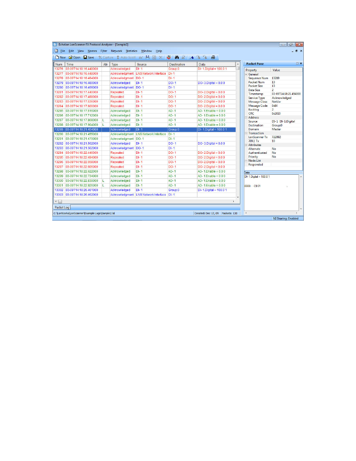Click the LonScanner Tx value 722092
The height and width of the screenshot is (461, 356).
[x=276, y=137]
